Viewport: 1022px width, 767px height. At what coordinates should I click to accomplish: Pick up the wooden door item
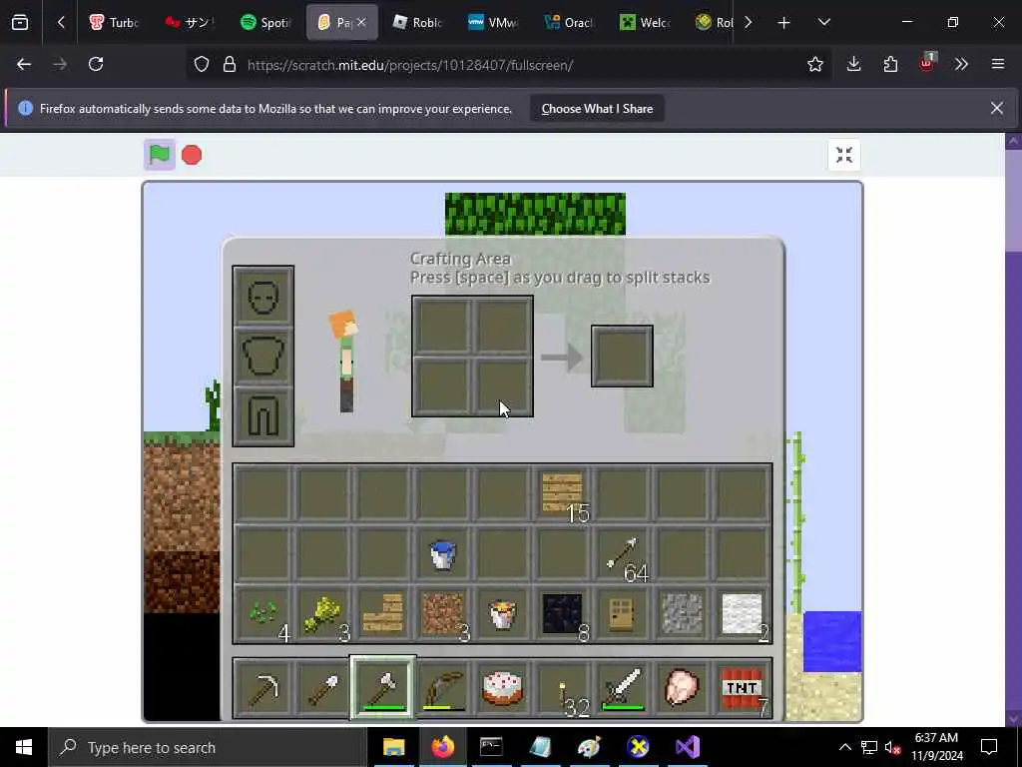point(623,614)
